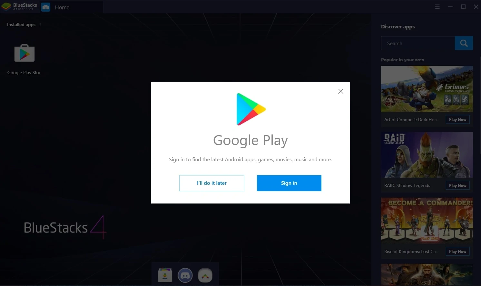Click the rainbow arrow icon in dock
The width and height of the screenshot is (481, 286).
(205, 276)
